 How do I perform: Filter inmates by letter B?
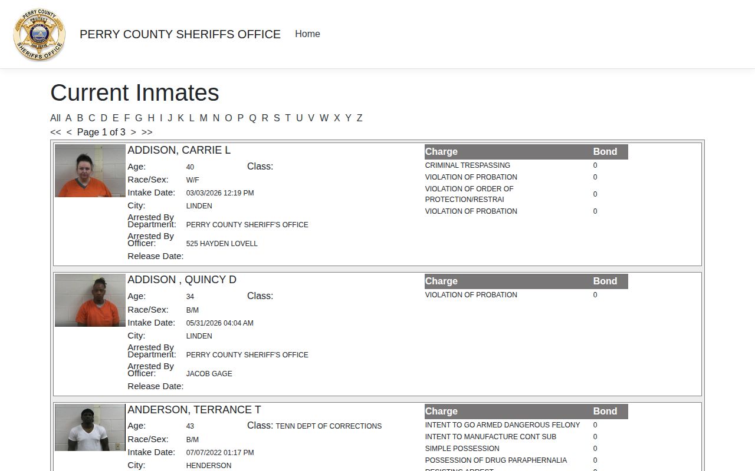click(x=80, y=118)
